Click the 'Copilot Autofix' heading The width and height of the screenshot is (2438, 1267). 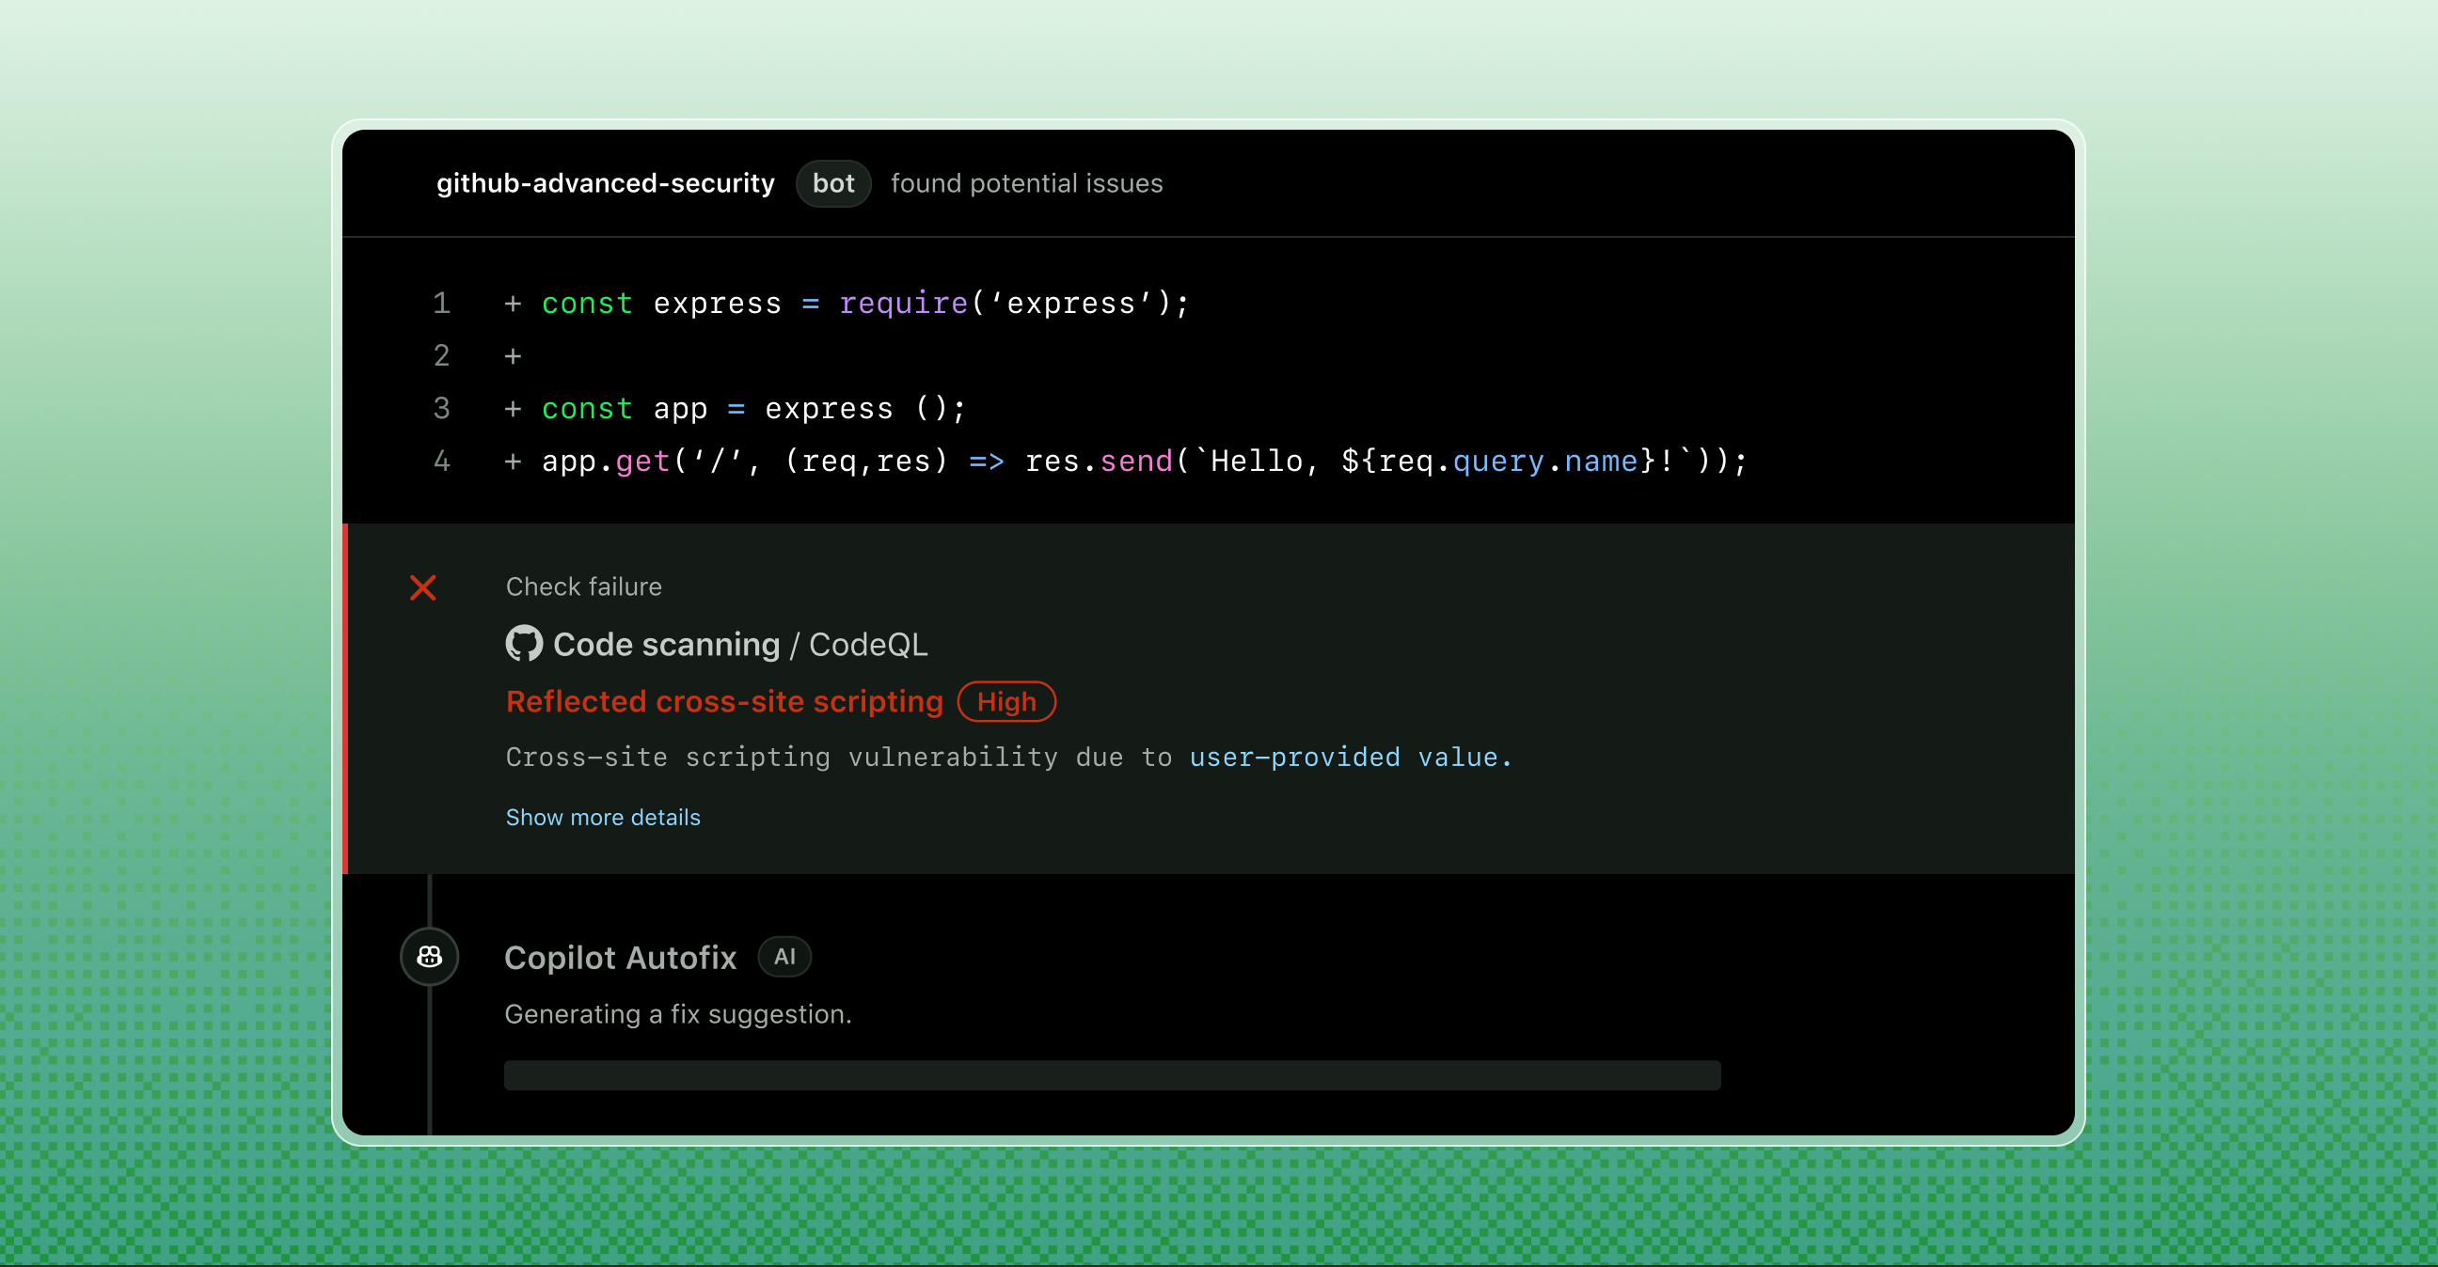click(x=620, y=958)
